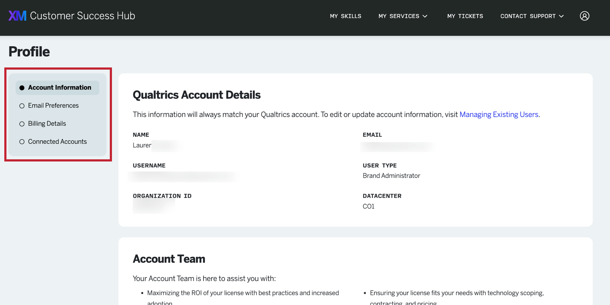The width and height of the screenshot is (610, 305).
Task: Click the CO1 datacenter value
Action: coord(369,206)
